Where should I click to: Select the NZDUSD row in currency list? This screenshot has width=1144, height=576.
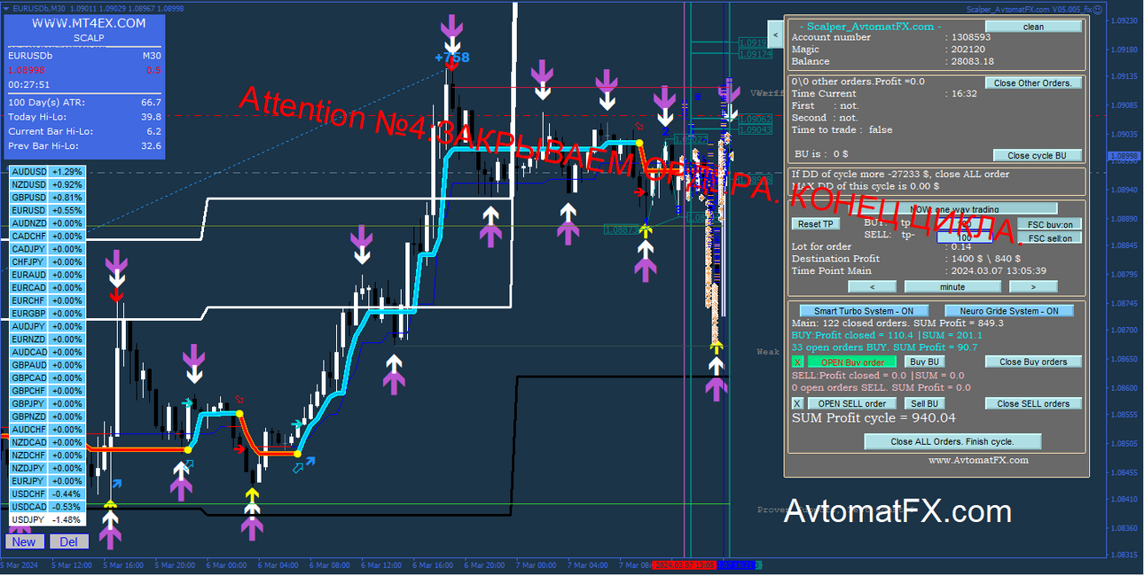tap(47, 184)
